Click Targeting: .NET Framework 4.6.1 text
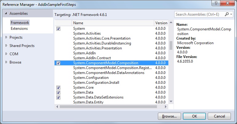Viewport: 237px width, 124px height. click(x=81, y=15)
